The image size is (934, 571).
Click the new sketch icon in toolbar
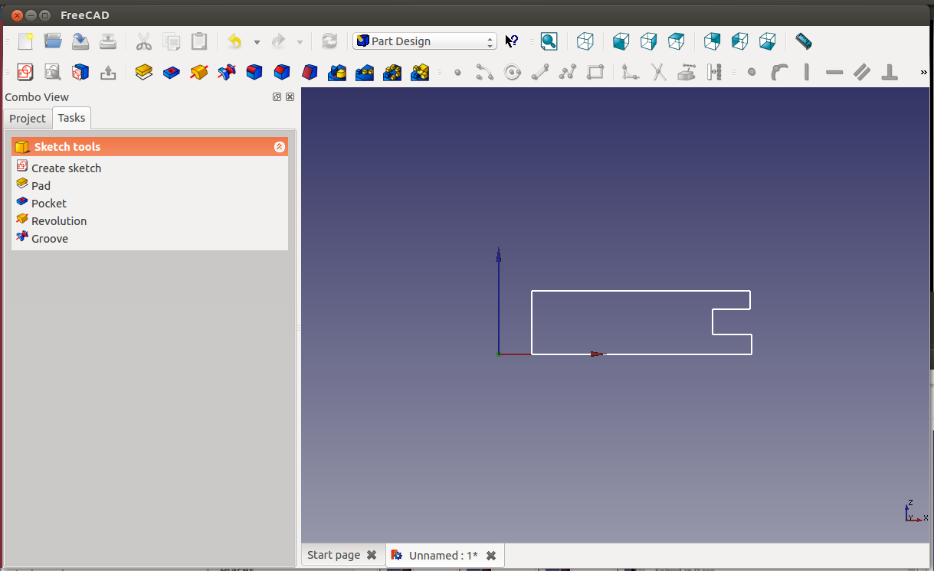pos(25,72)
